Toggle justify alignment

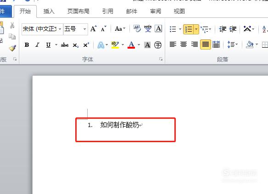click(206, 44)
